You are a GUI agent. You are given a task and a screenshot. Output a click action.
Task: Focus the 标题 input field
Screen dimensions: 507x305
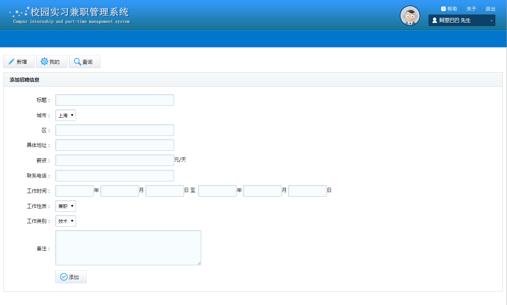coord(115,100)
